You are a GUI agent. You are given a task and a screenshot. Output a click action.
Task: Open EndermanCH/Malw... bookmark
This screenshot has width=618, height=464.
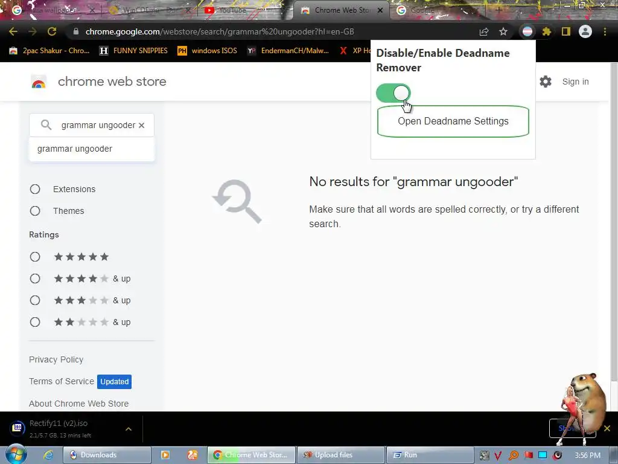click(x=288, y=51)
